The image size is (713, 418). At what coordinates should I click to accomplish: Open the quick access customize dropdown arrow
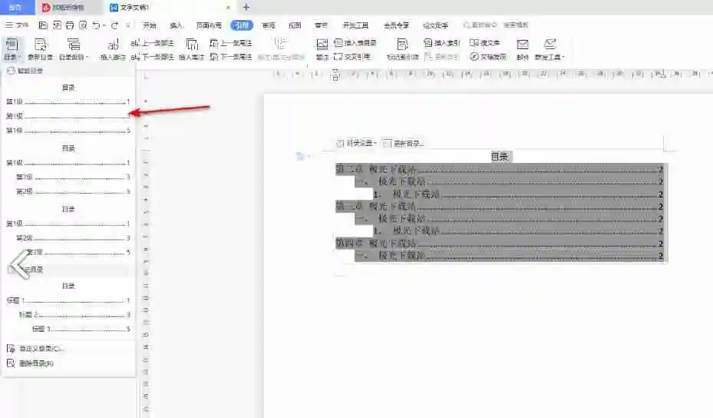coord(127,26)
